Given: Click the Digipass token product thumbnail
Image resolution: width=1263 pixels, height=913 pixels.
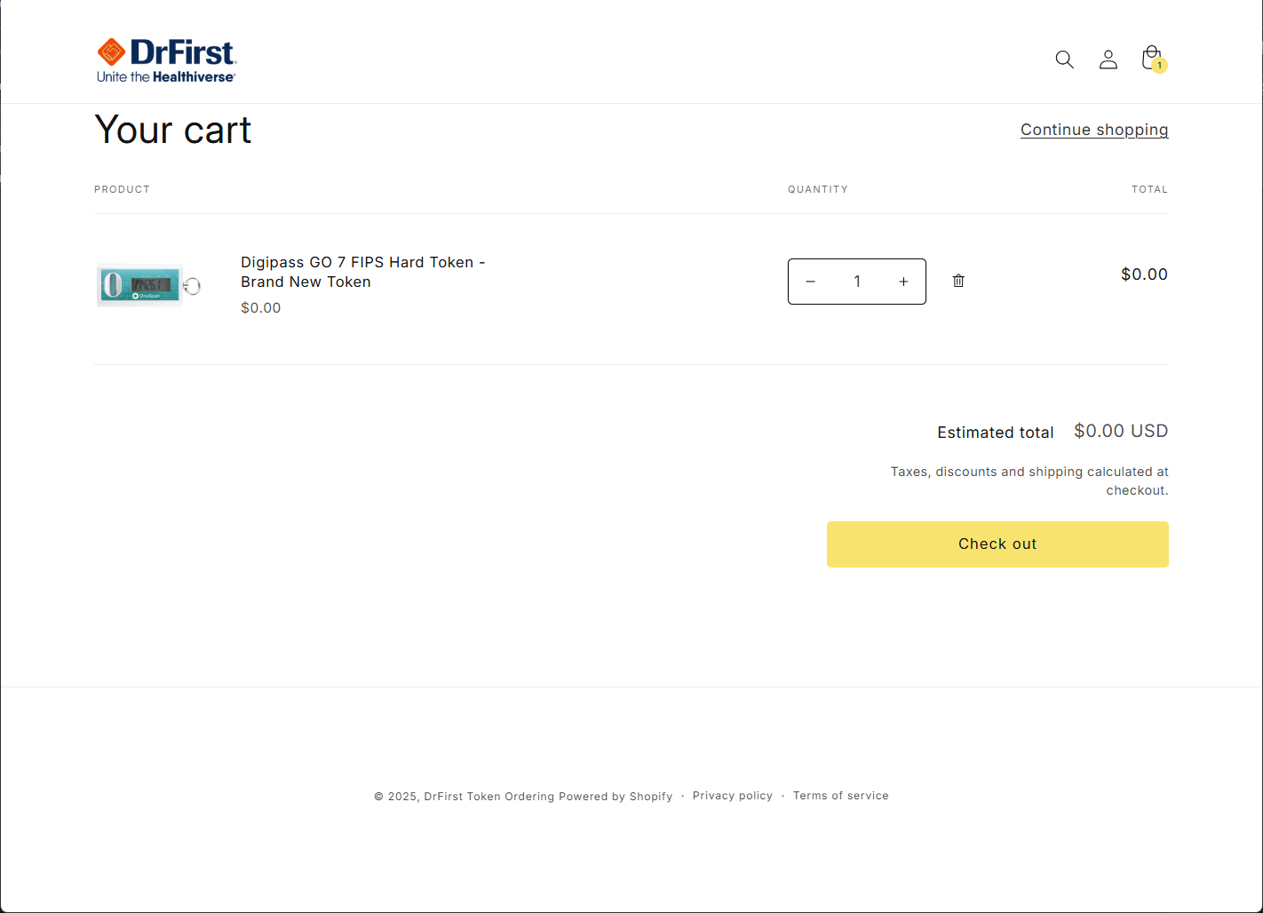Looking at the screenshot, I should tap(147, 285).
